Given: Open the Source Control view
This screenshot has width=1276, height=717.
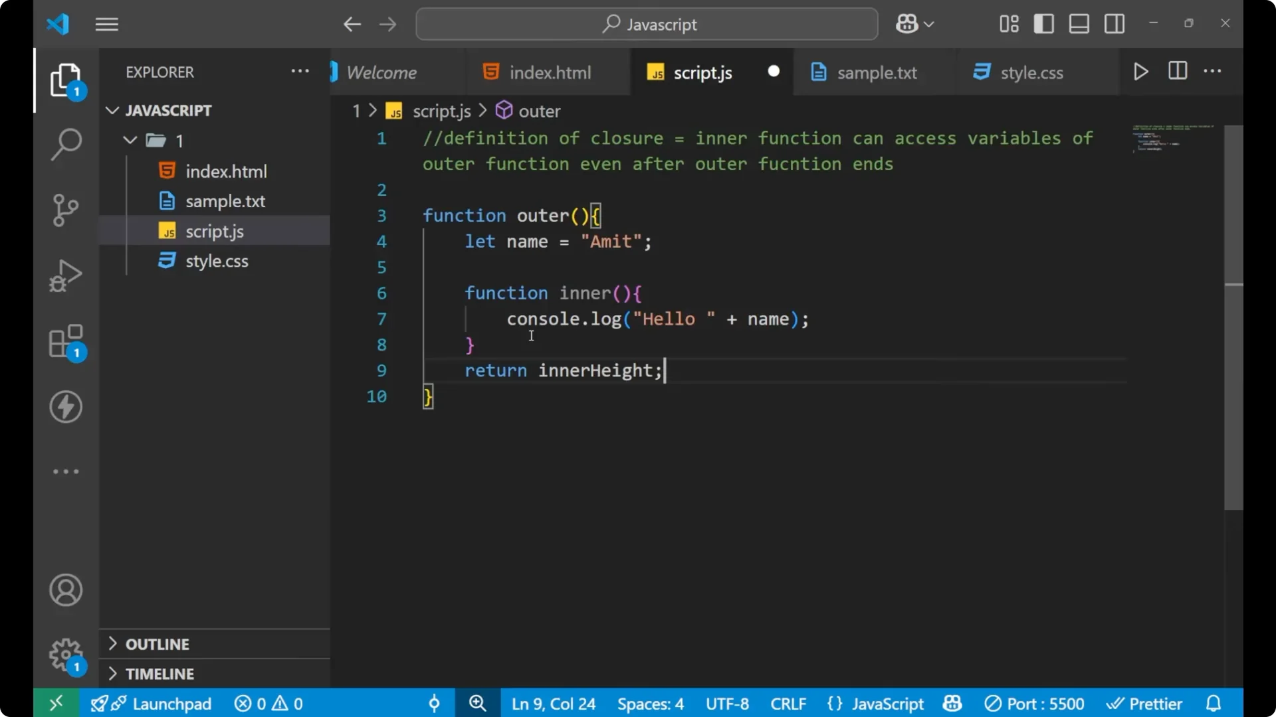Looking at the screenshot, I should click(65, 210).
